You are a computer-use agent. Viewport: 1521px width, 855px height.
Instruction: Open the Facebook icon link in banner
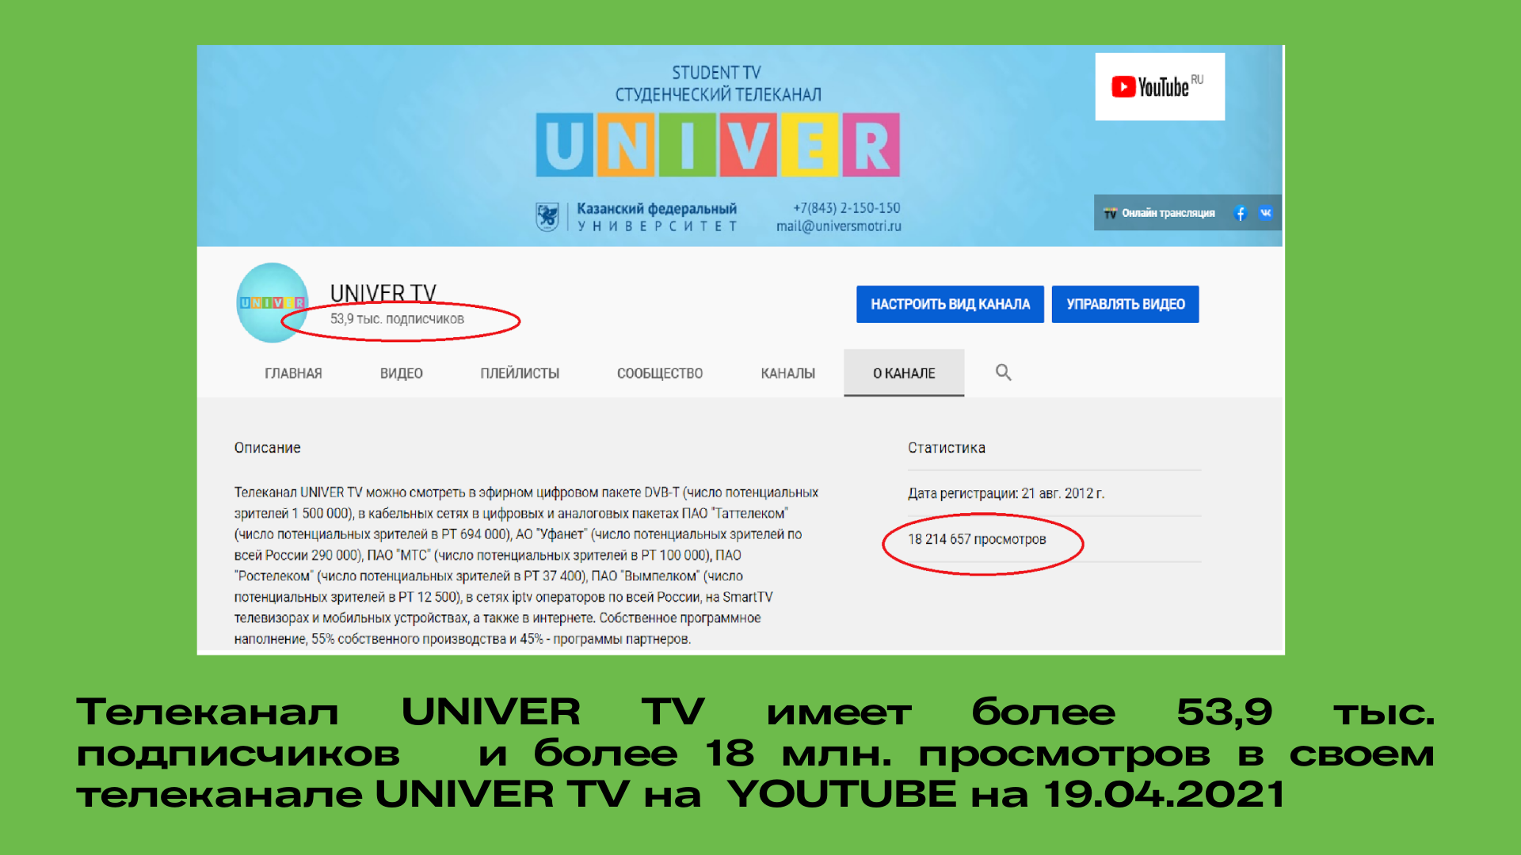[x=1241, y=213]
